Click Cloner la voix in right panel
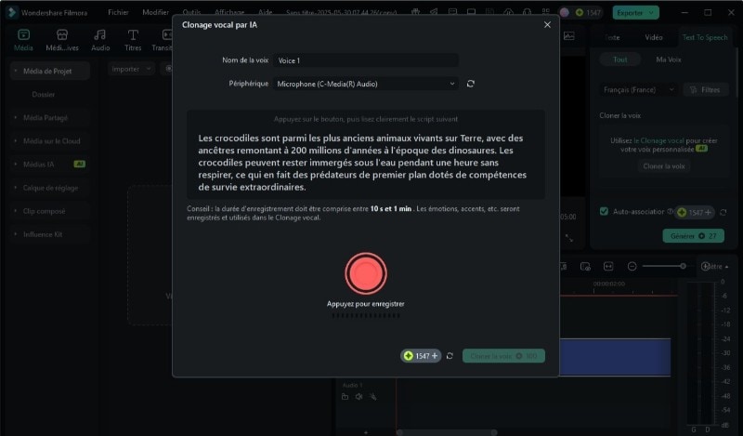 point(664,166)
